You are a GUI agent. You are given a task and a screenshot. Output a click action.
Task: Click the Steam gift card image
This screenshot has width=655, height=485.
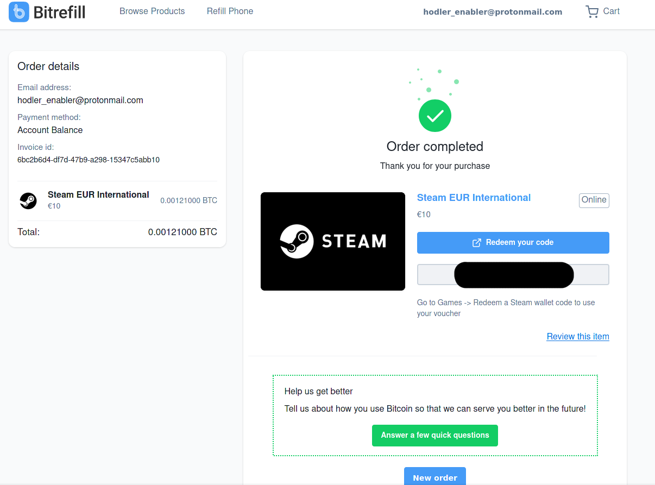point(333,241)
